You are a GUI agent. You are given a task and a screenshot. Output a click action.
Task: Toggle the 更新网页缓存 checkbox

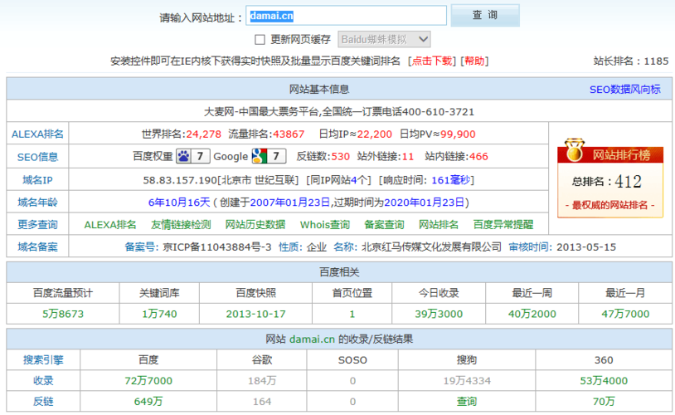(260, 40)
